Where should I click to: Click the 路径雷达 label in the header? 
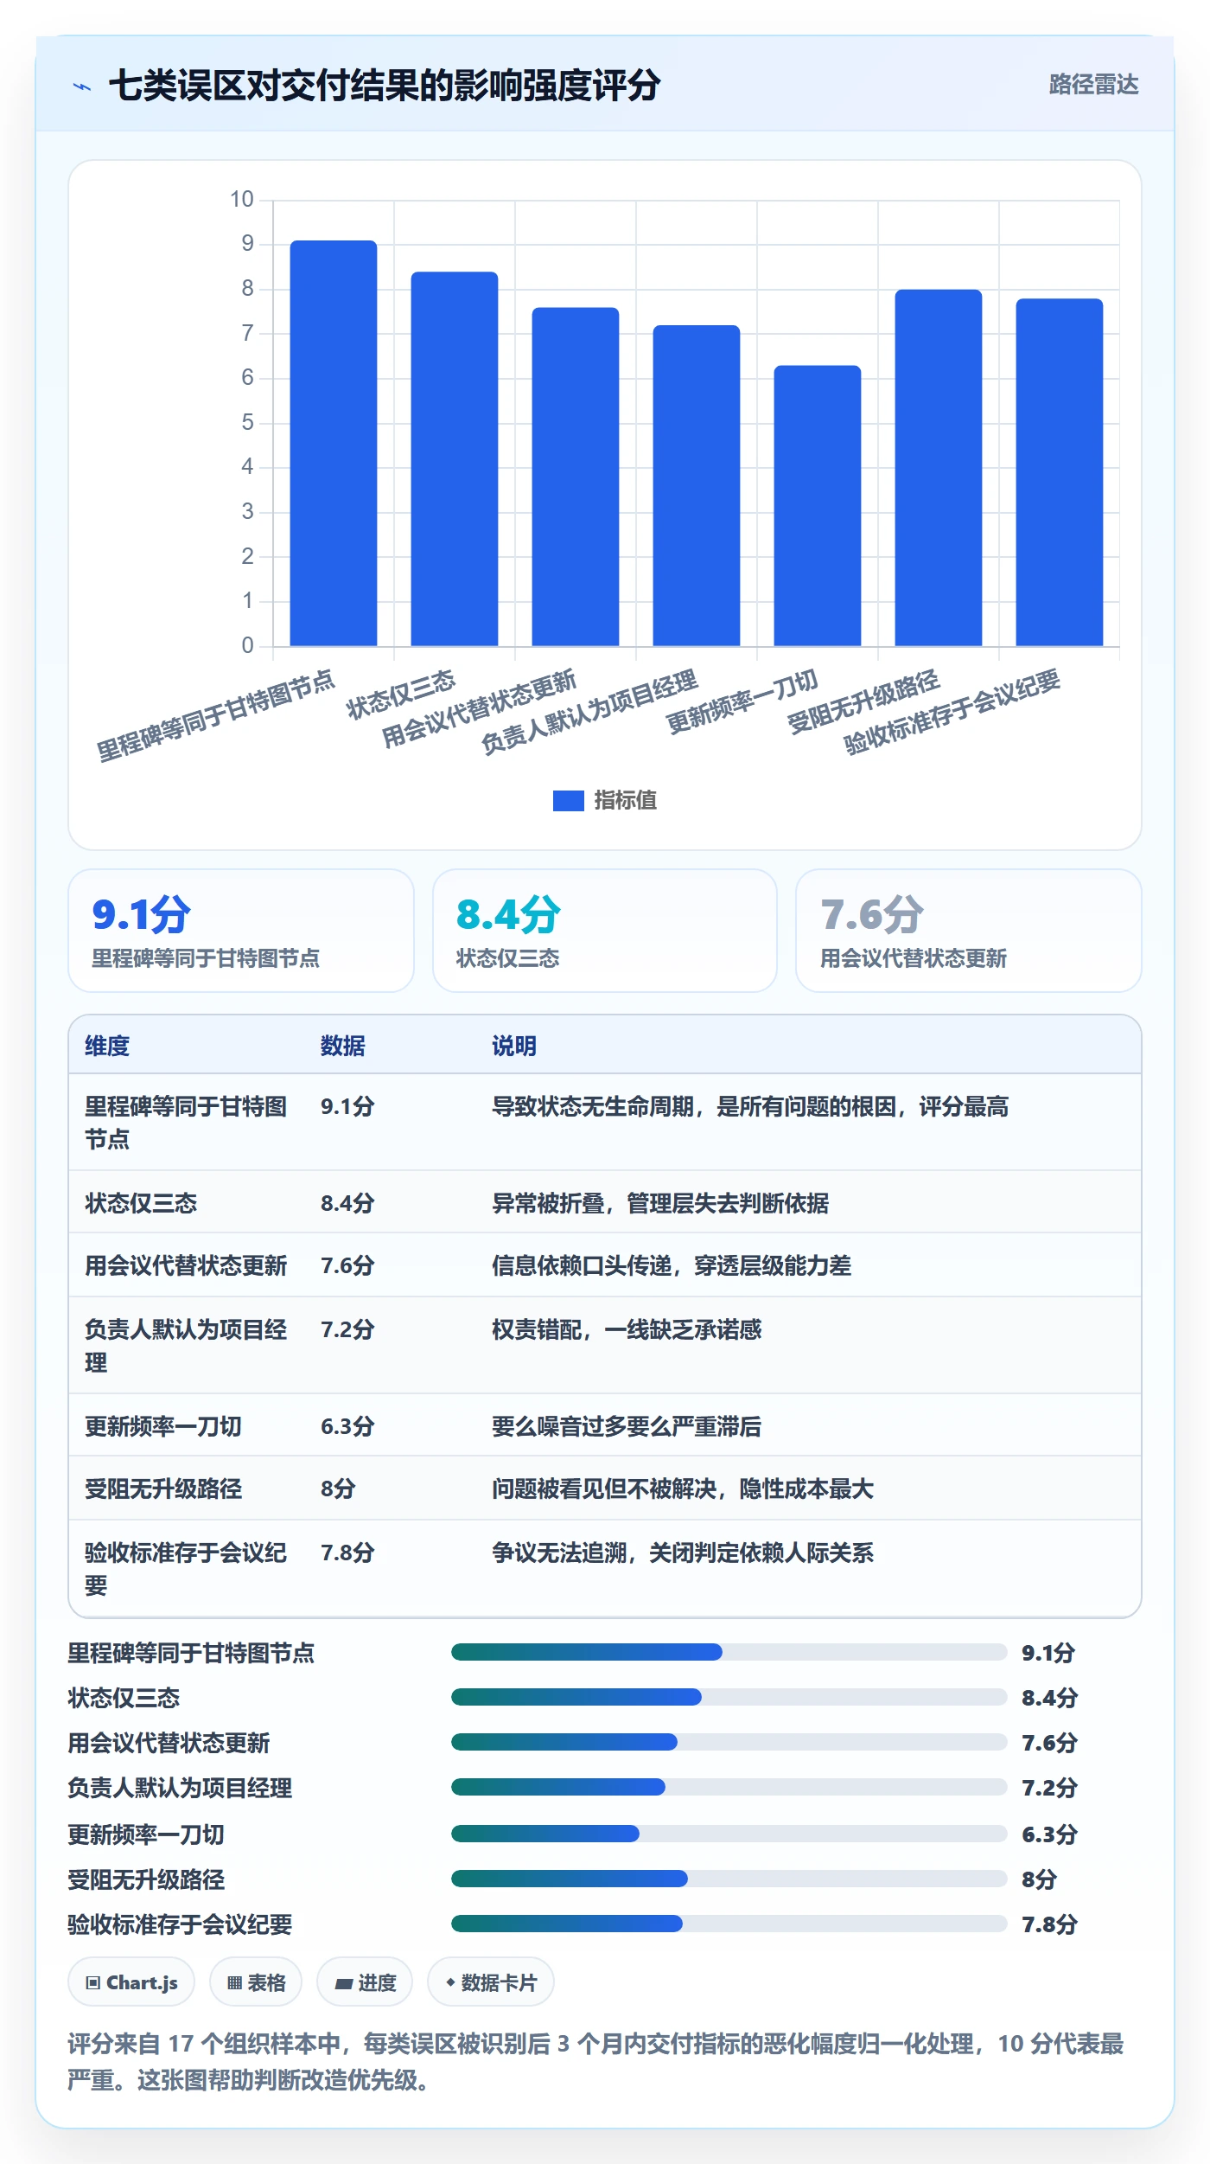pos(1093,85)
